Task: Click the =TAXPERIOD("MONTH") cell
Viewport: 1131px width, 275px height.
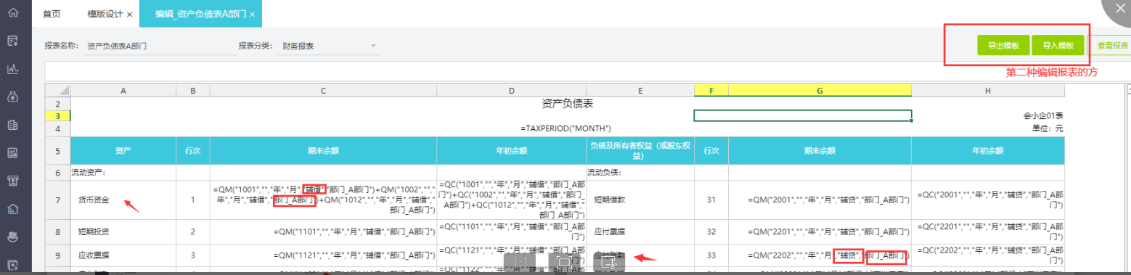Action: pos(567,128)
